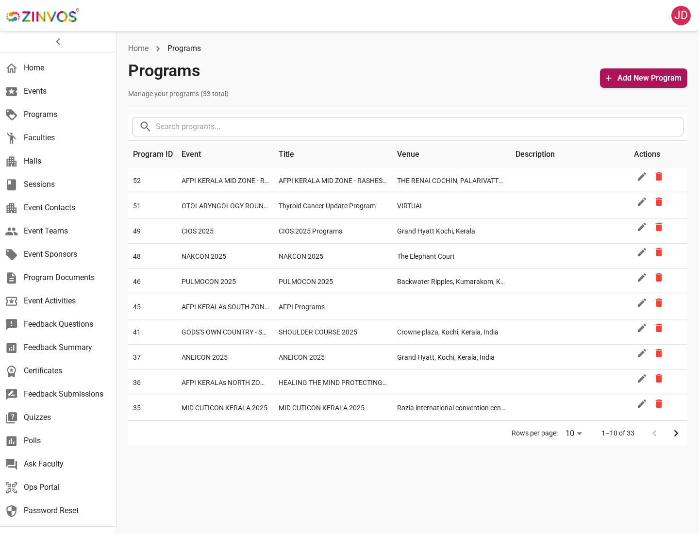Click the Home icon in sidebar
This screenshot has height=534, width=699.
click(x=12, y=68)
